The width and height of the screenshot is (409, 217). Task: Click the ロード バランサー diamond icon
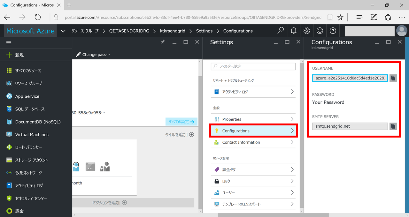(x=9, y=147)
